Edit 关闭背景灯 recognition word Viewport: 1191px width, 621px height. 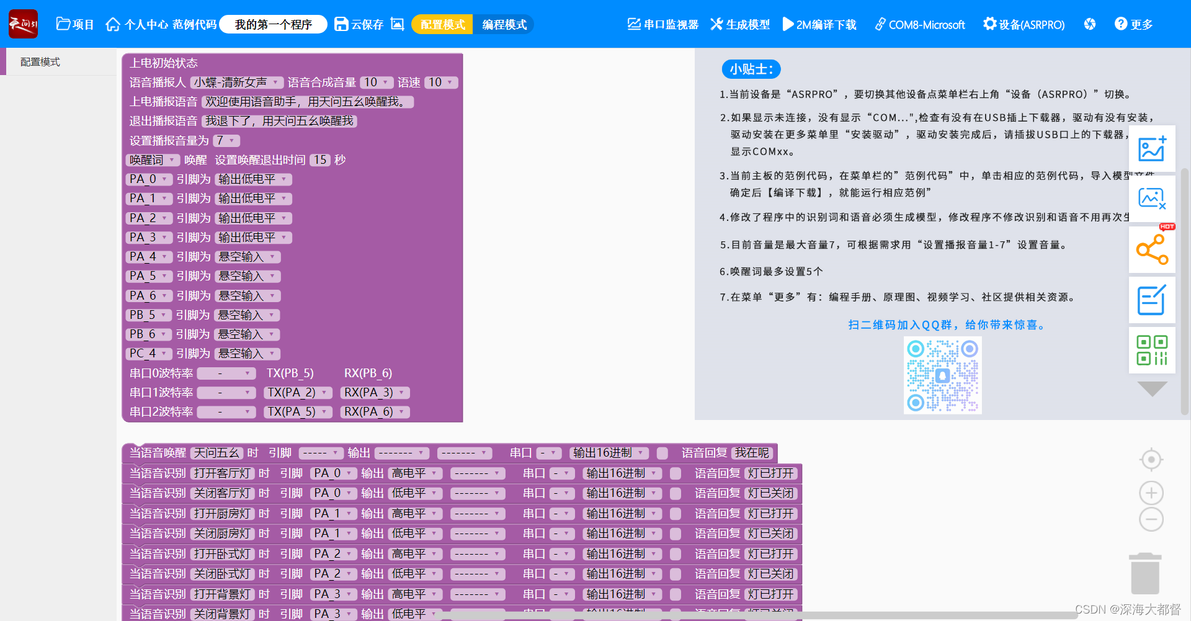click(223, 614)
